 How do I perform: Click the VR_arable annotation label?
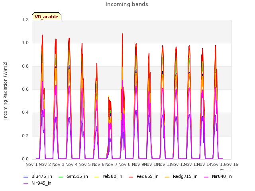(47, 16)
